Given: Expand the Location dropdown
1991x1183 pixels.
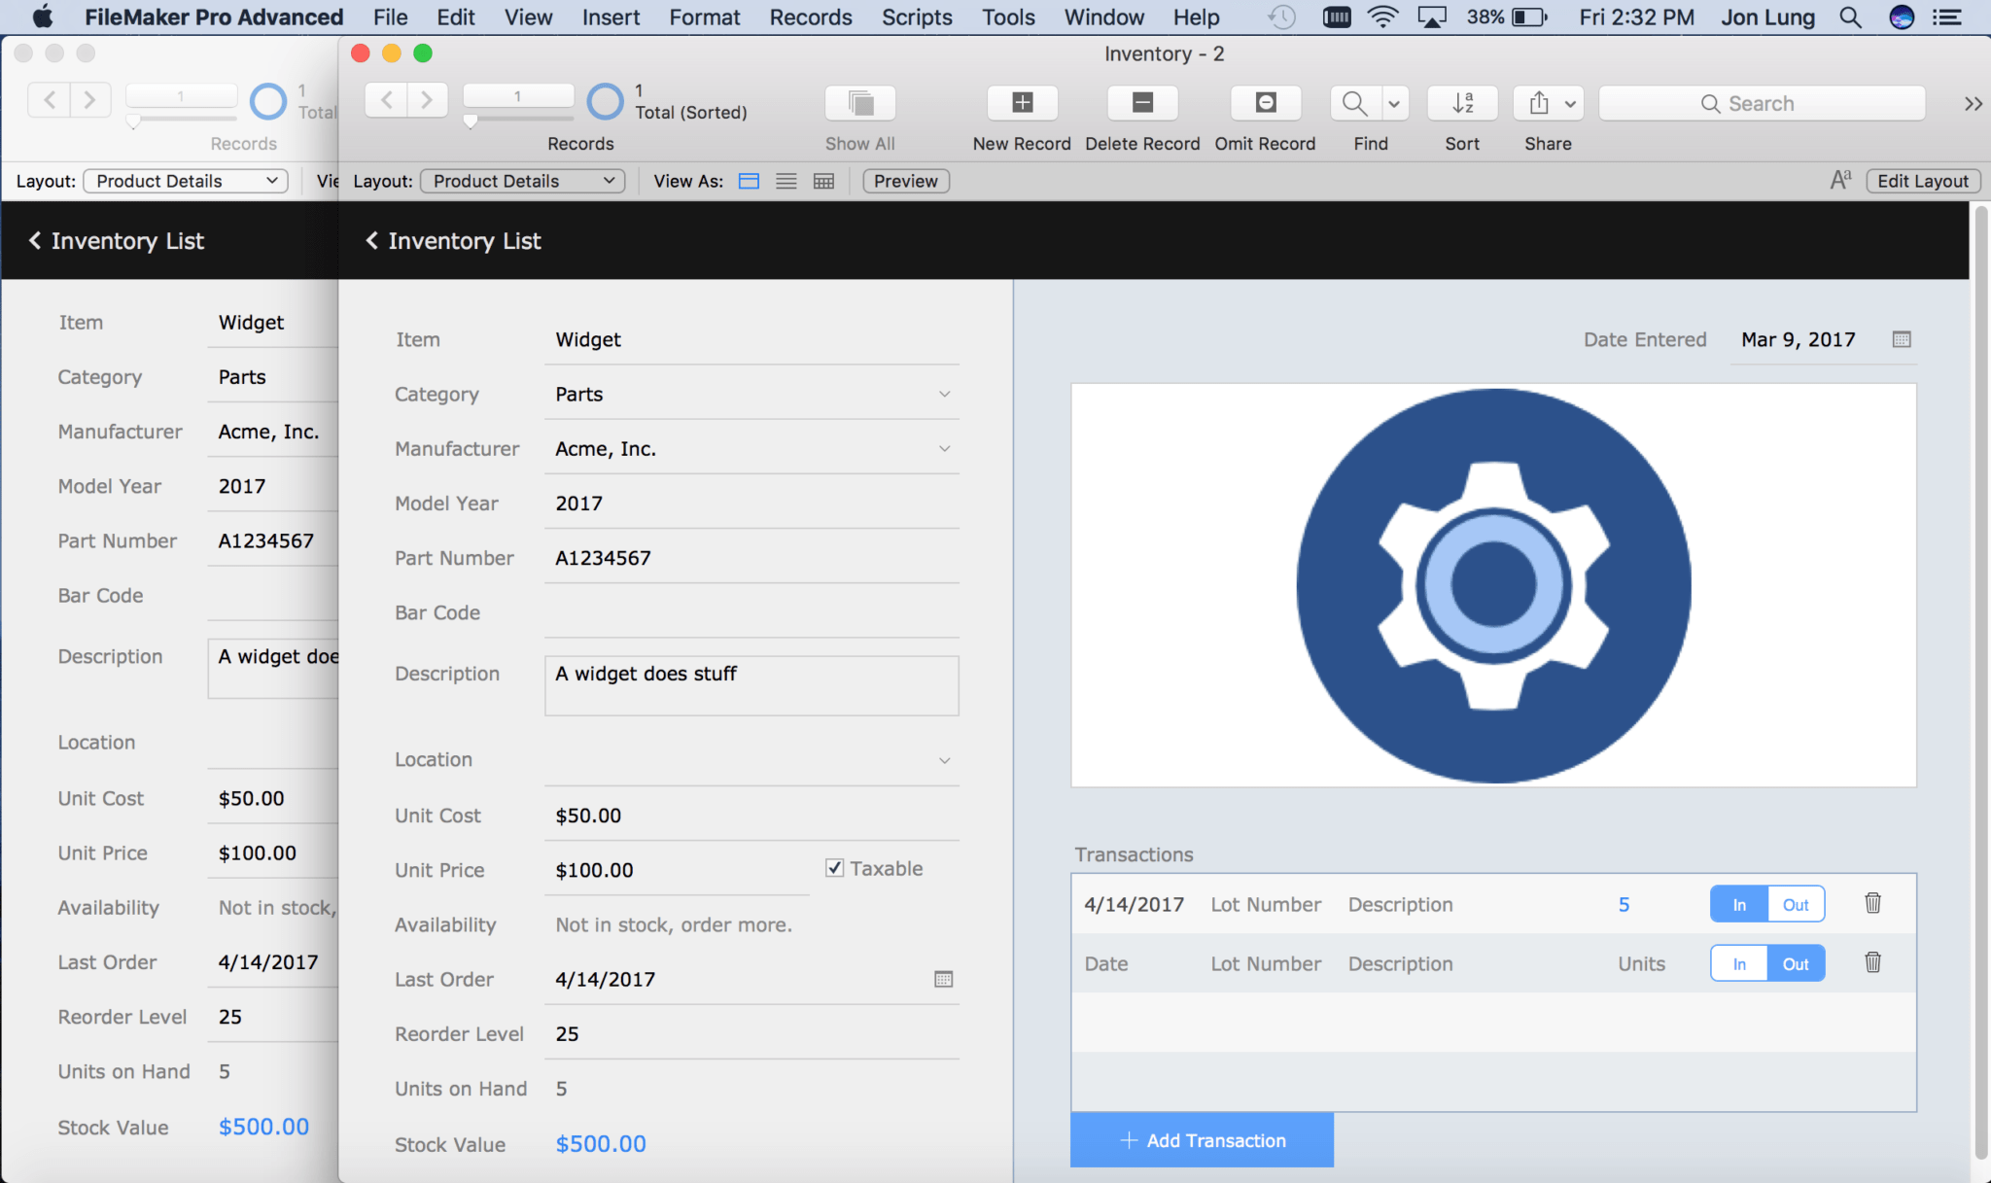Looking at the screenshot, I should 945,759.
